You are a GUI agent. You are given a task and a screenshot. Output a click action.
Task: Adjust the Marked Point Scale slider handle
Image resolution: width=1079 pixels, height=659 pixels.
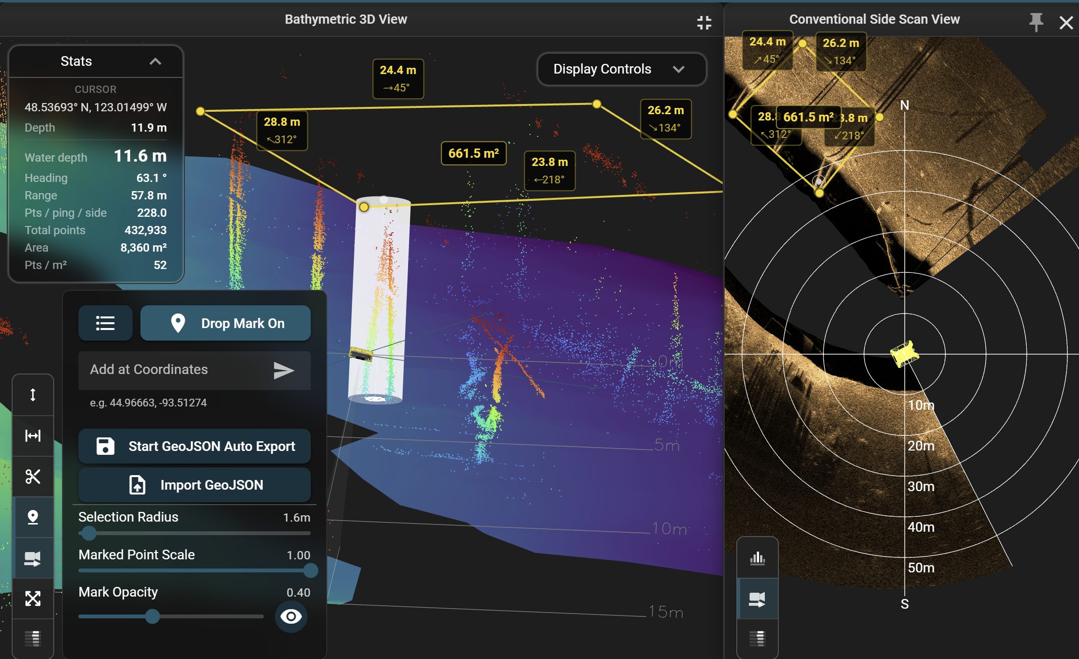310,570
